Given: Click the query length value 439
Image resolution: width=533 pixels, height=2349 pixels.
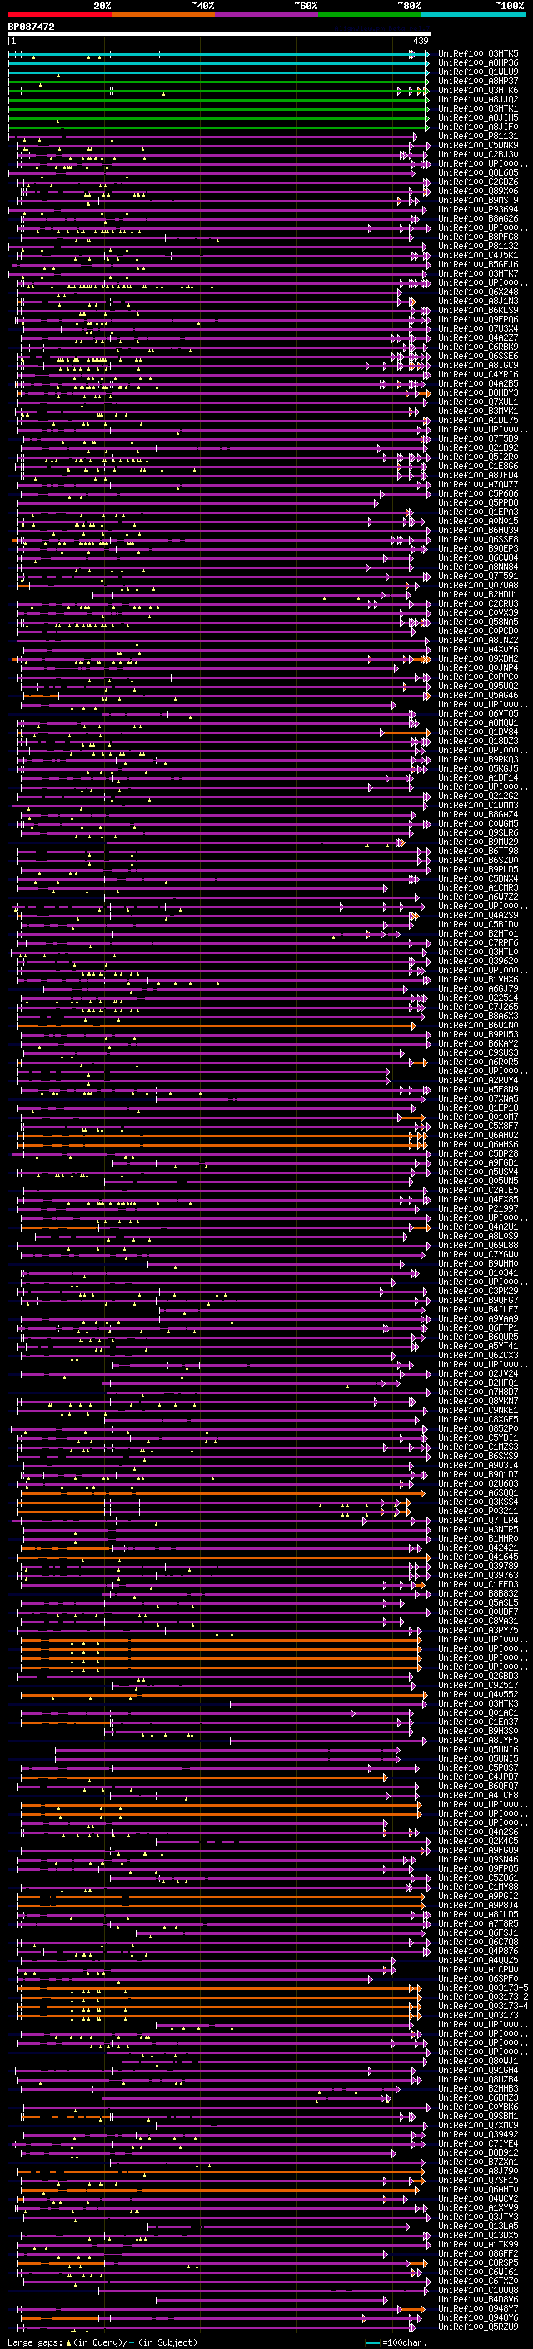Looking at the screenshot, I should pyautogui.click(x=421, y=41).
